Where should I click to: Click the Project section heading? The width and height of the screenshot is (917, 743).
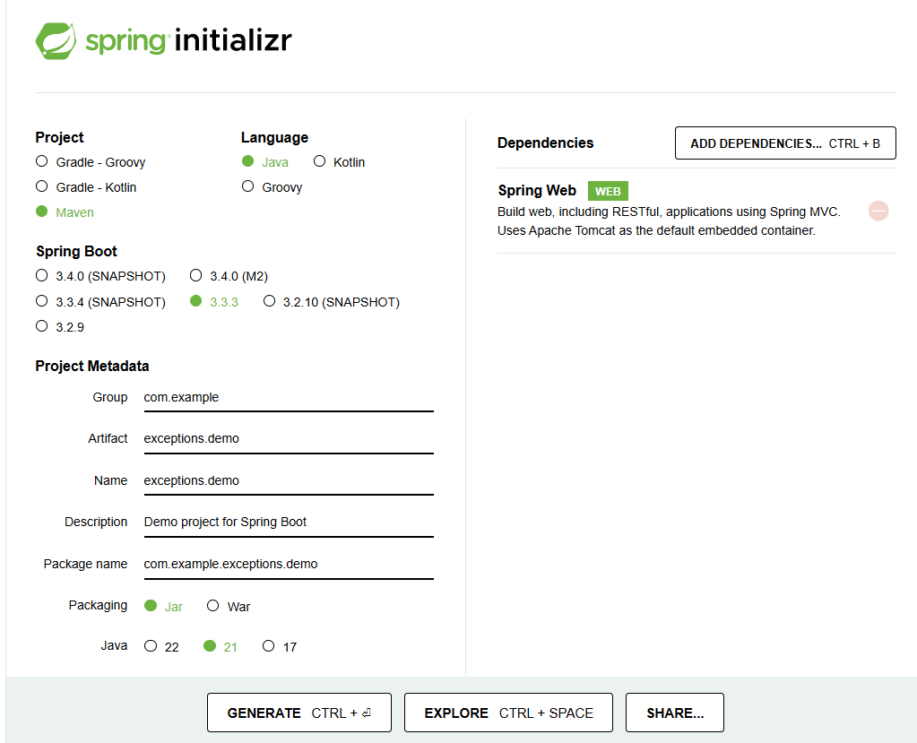point(59,137)
